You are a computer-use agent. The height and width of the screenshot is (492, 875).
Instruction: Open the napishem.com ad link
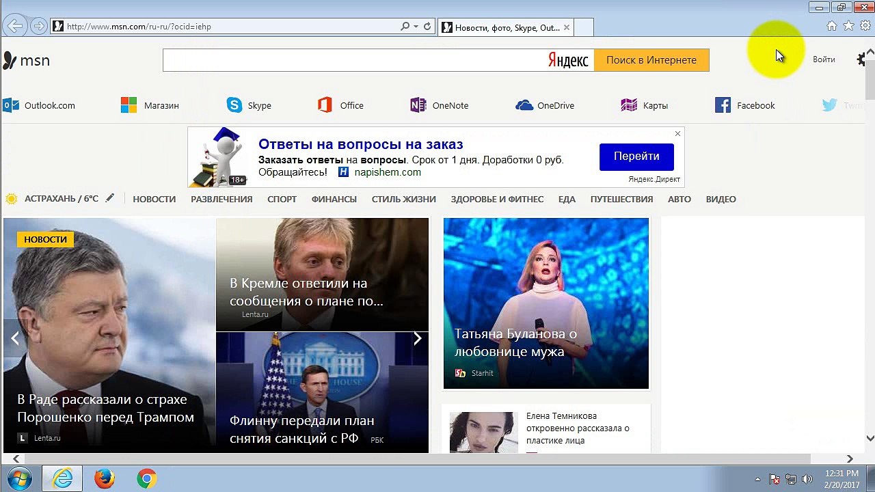(x=388, y=172)
